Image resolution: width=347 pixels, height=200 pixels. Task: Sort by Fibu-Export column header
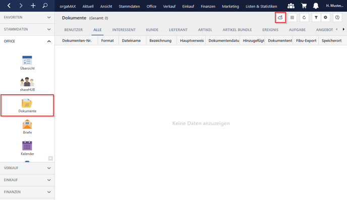coord(306,40)
